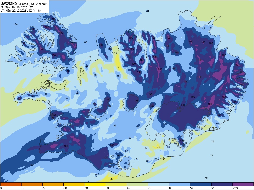
Task: Pick the purple legend swatch above 99.9
Action: coord(243,184)
